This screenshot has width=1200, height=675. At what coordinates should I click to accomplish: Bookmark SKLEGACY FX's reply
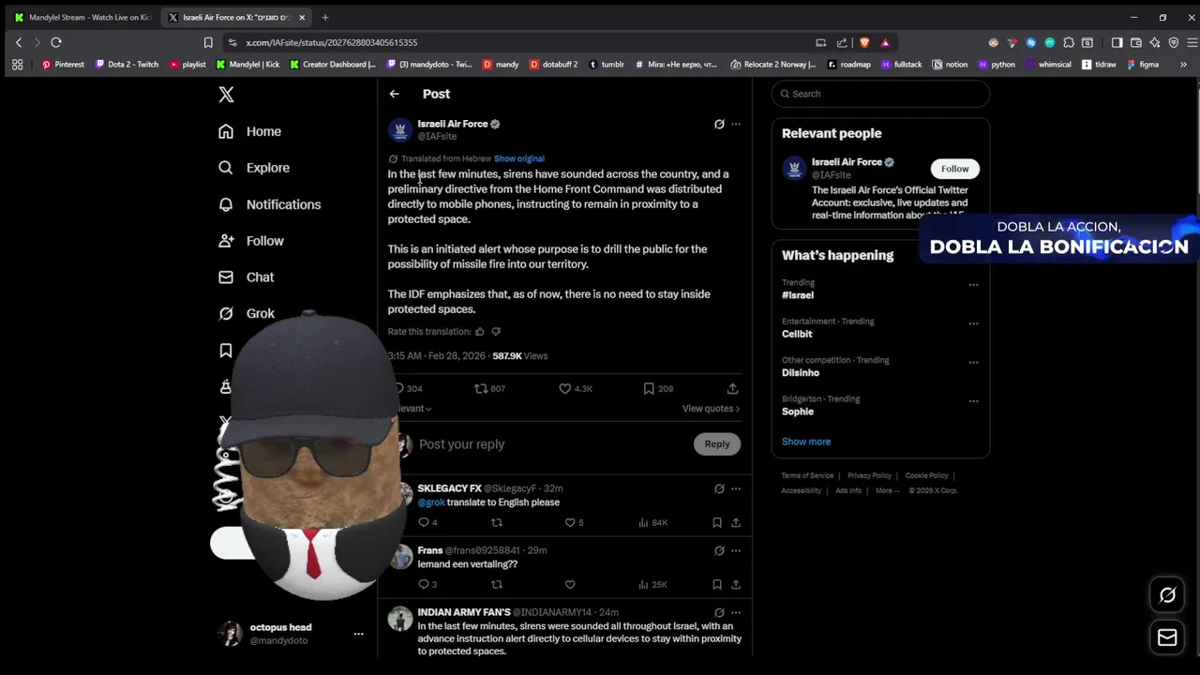[717, 522]
